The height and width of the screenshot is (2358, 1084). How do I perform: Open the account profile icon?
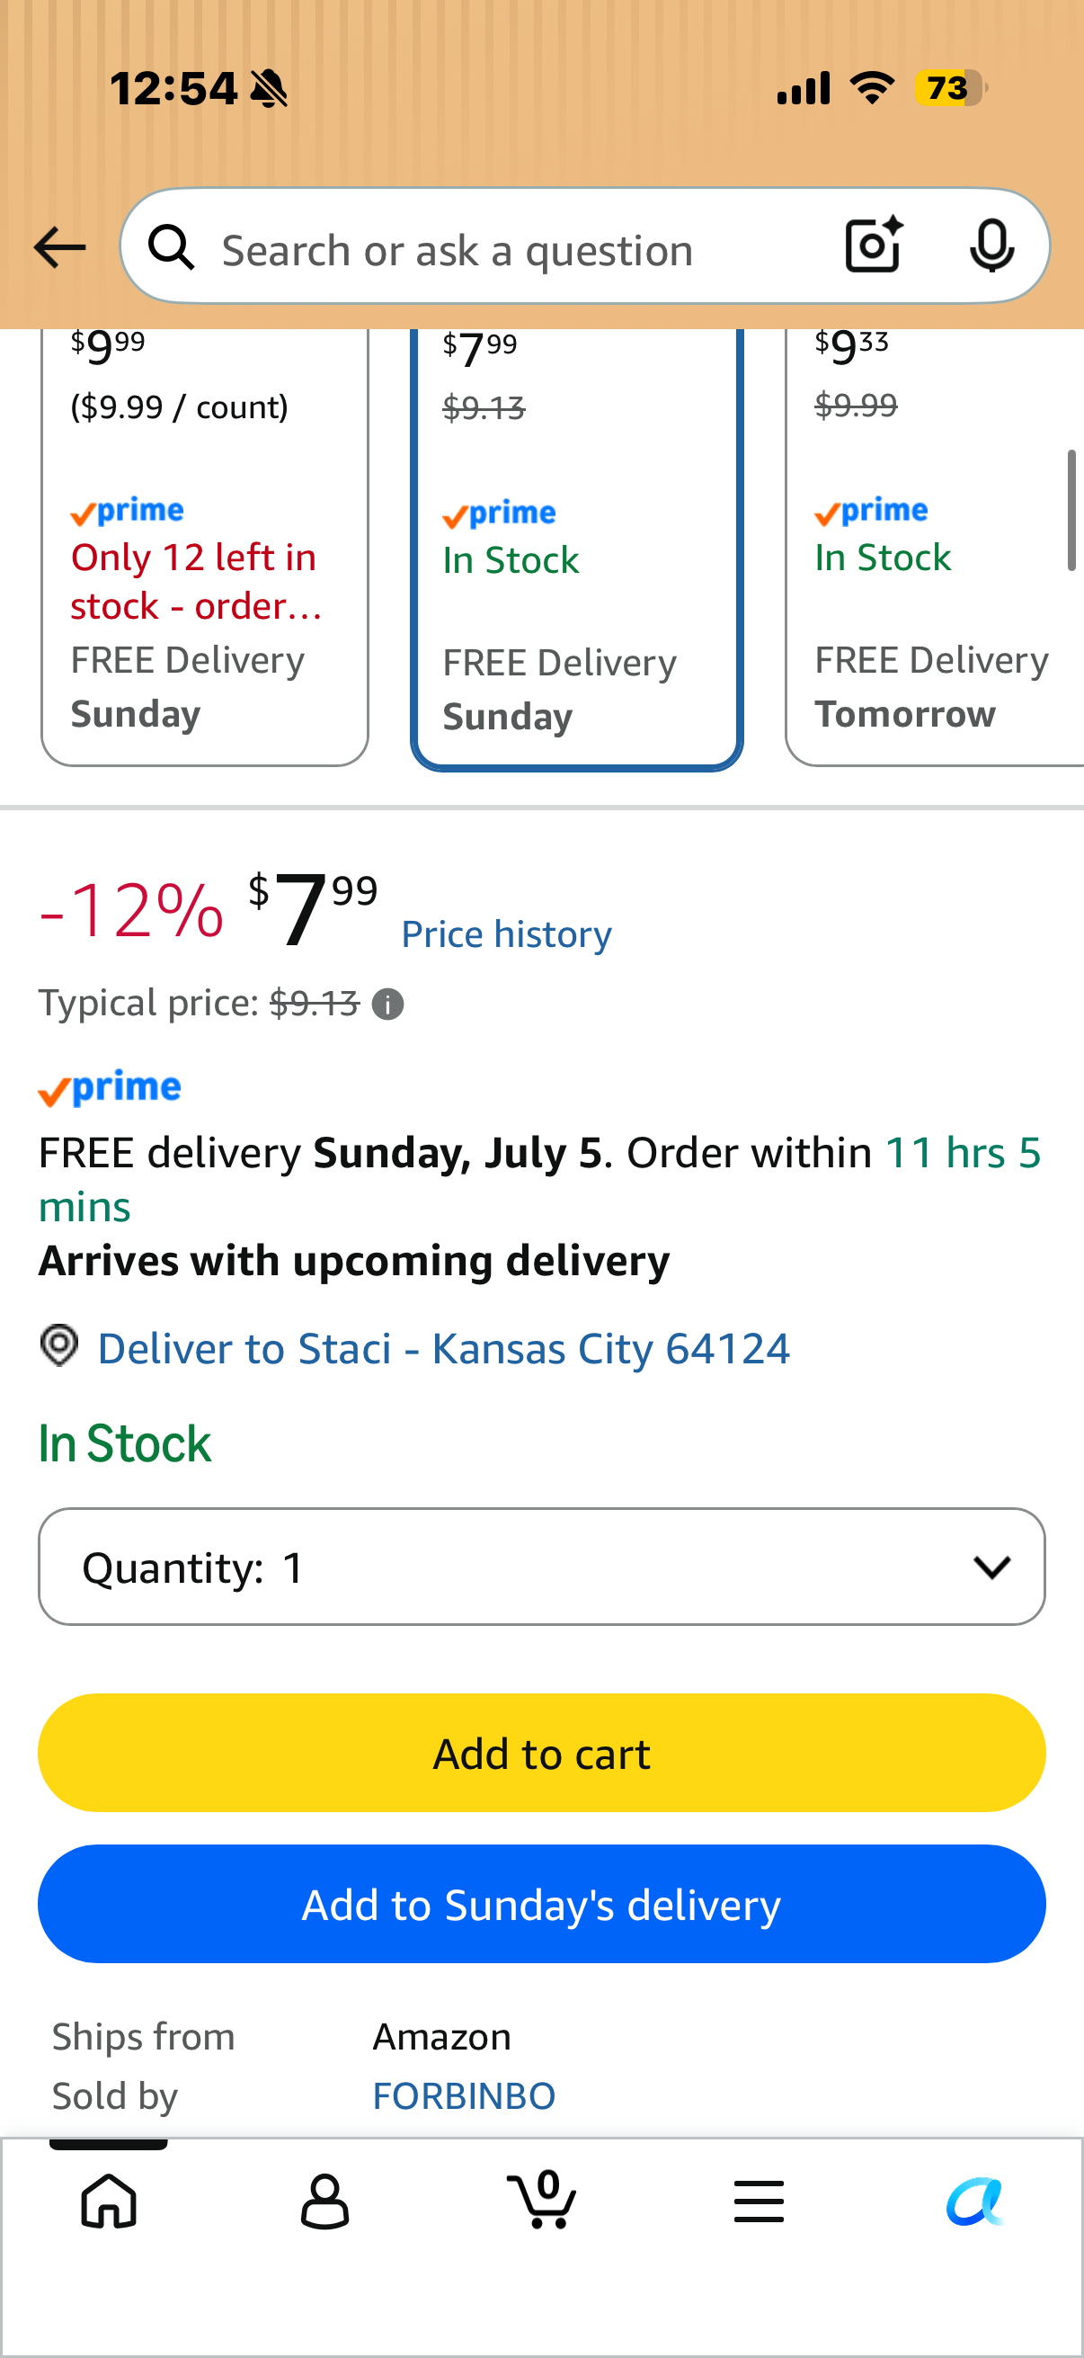click(x=324, y=2202)
